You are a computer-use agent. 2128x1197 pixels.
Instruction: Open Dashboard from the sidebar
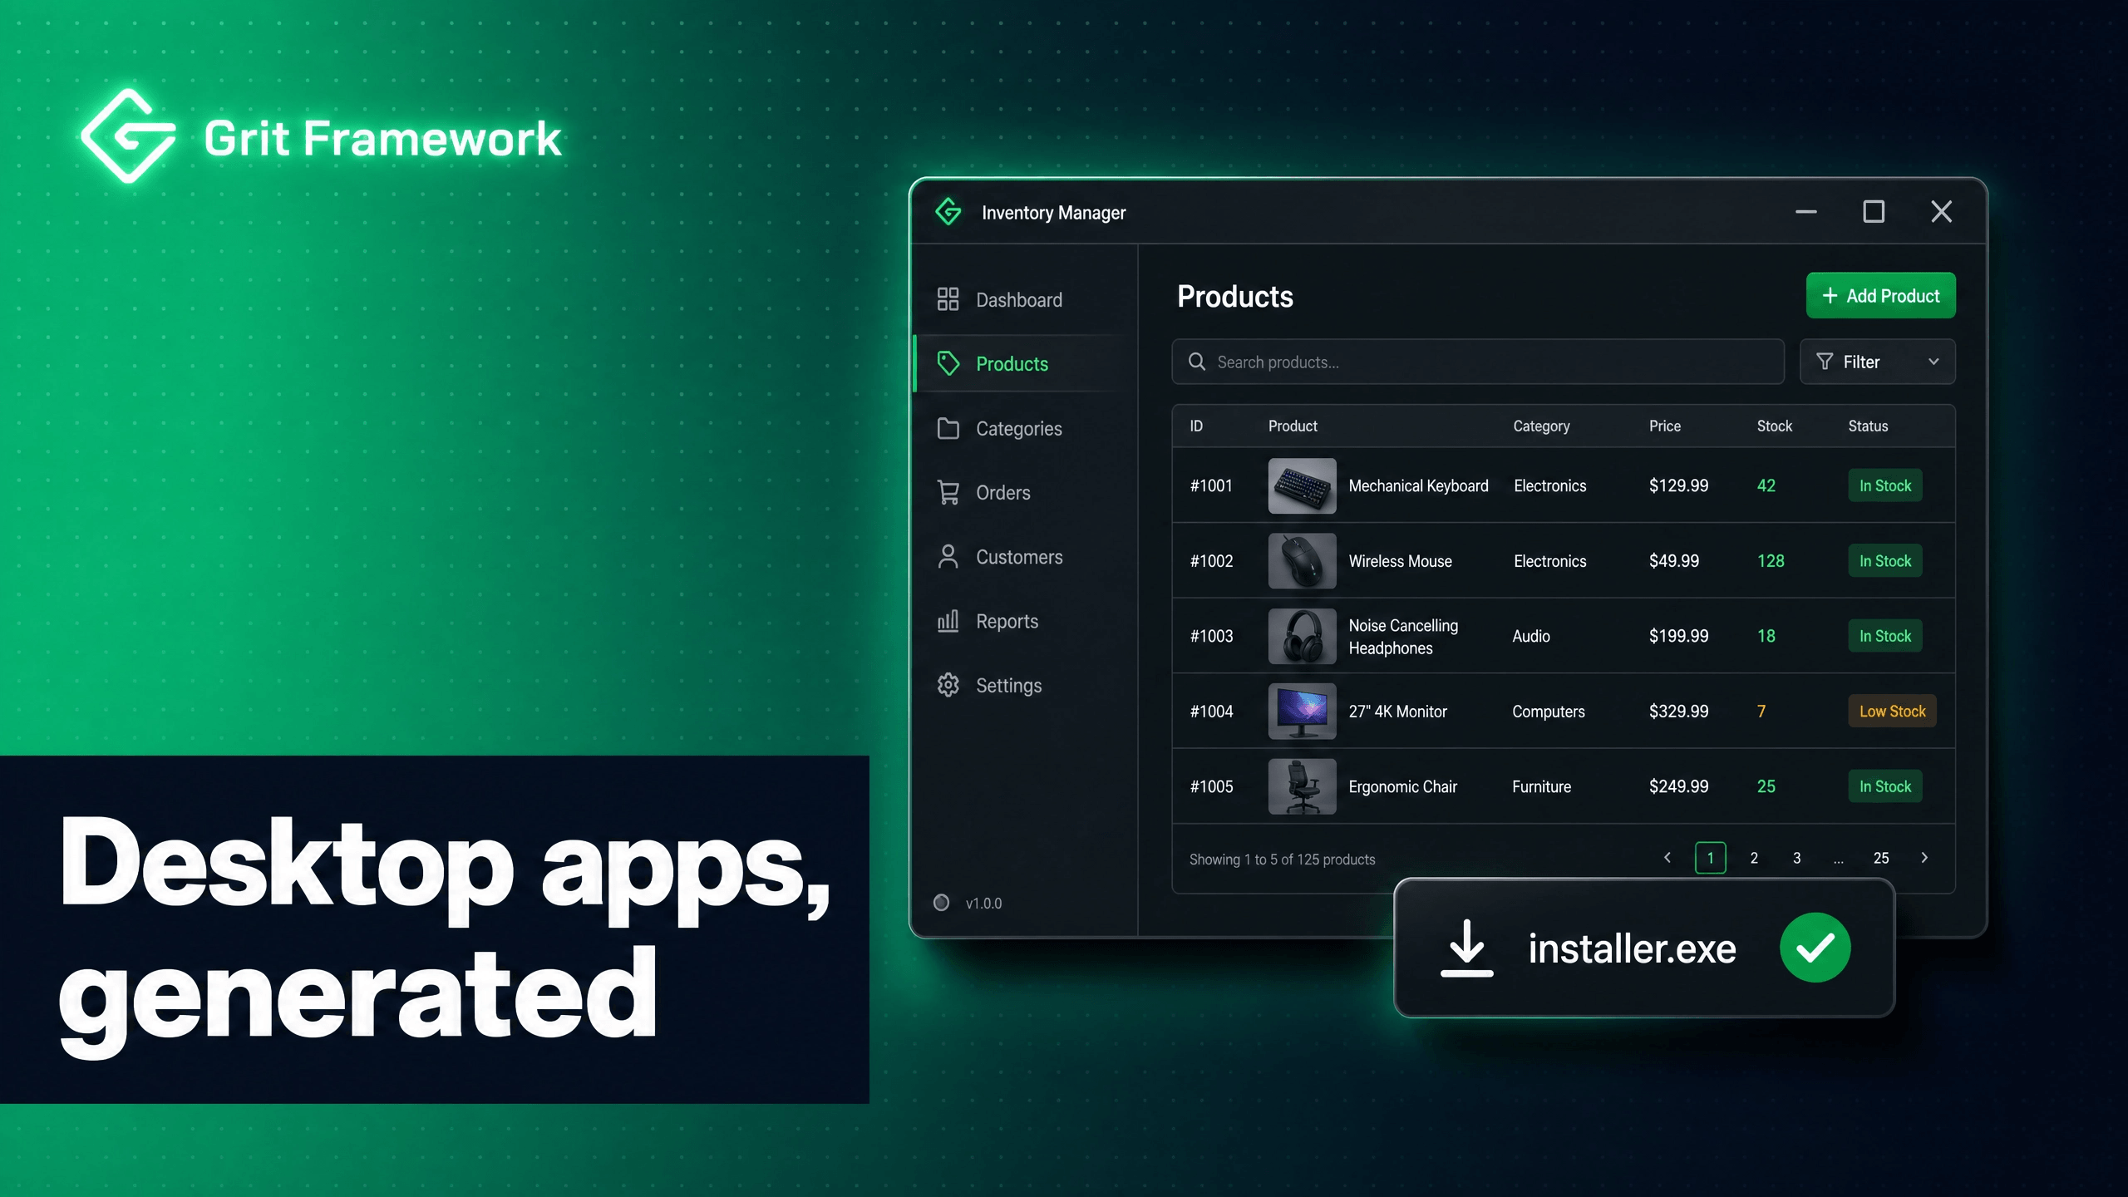pyautogui.click(x=1024, y=299)
